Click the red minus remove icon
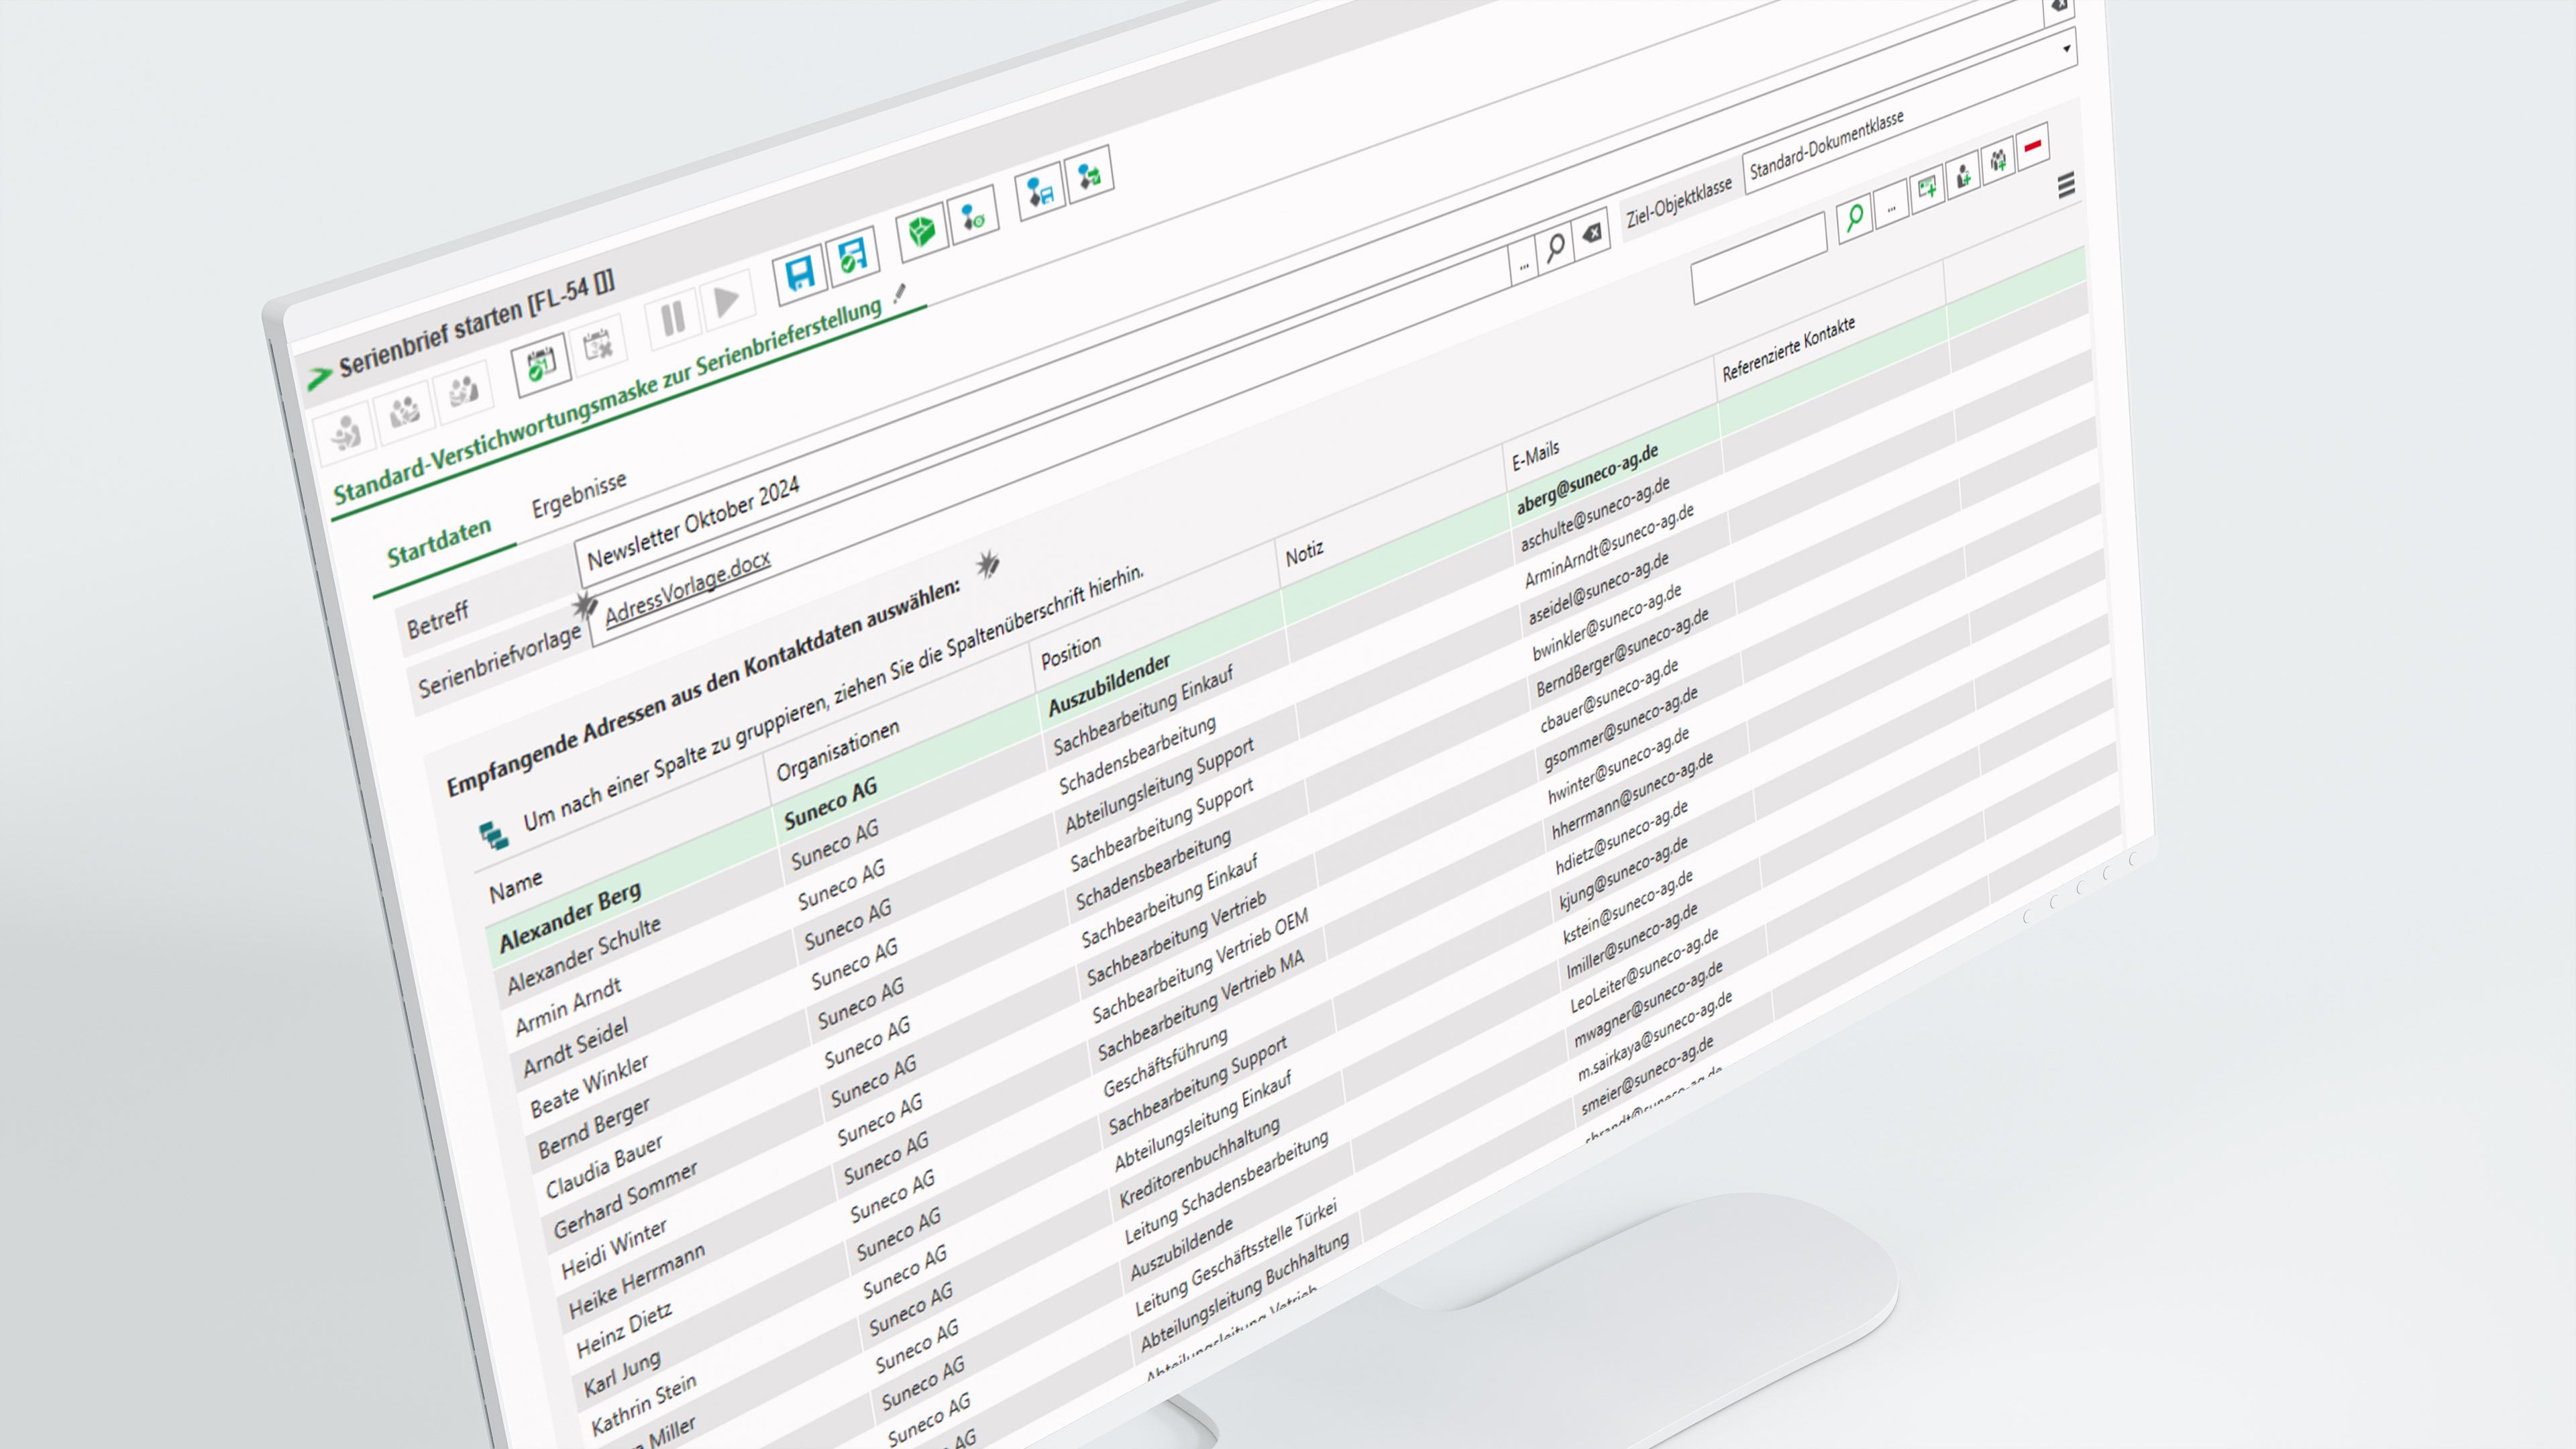 click(2032, 147)
